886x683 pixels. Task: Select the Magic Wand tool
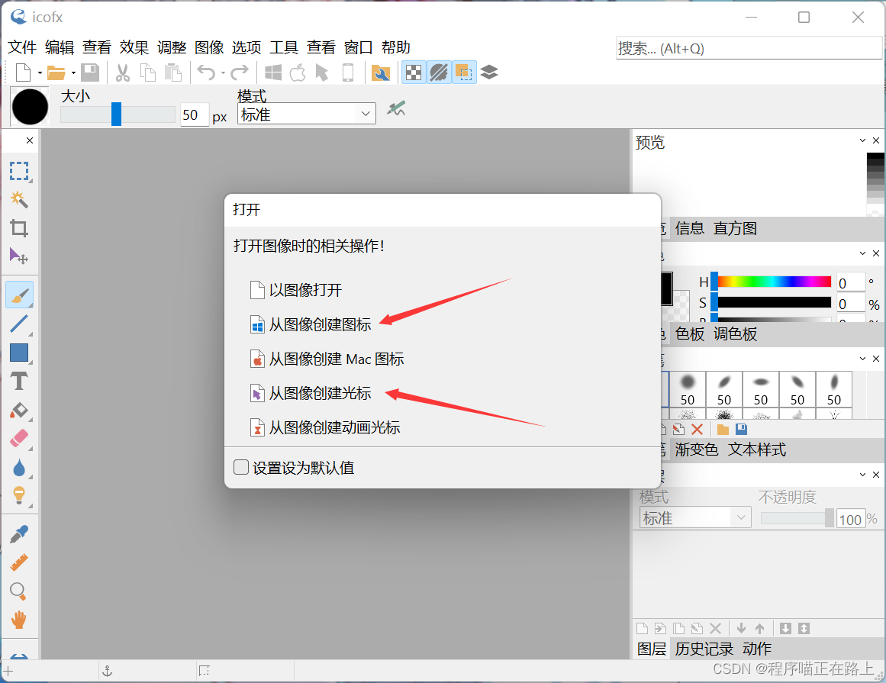point(20,199)
